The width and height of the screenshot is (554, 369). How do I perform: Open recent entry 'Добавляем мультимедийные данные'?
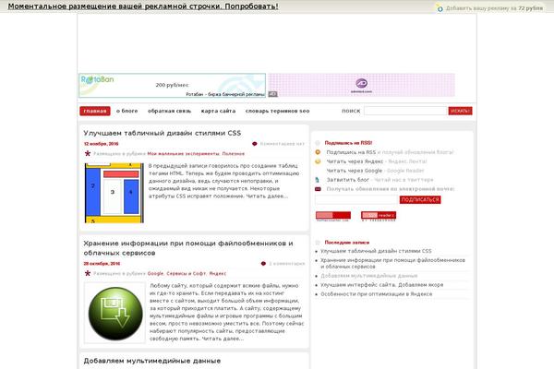[x=368, y=276]
